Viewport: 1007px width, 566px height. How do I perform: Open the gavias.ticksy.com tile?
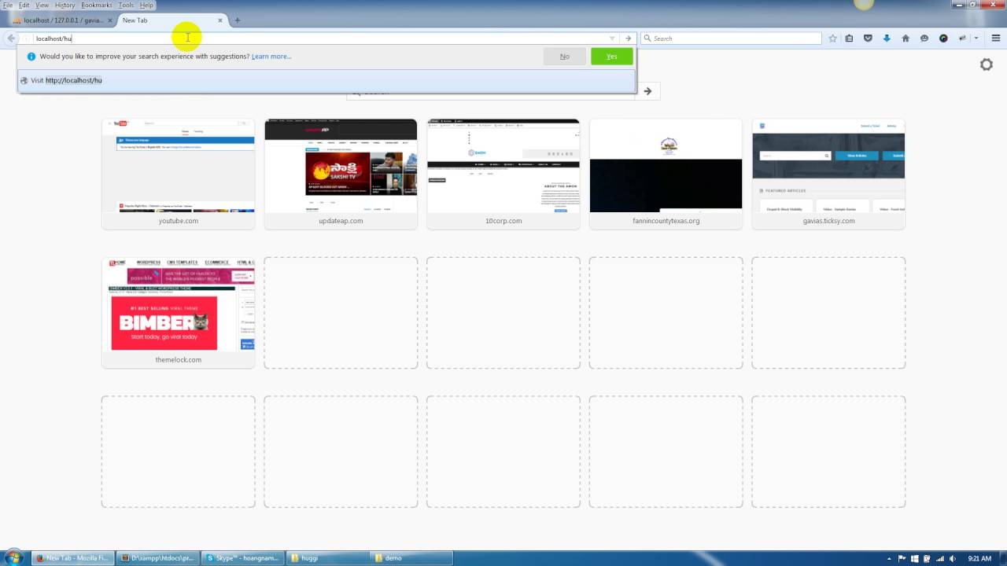pos(828,174)
